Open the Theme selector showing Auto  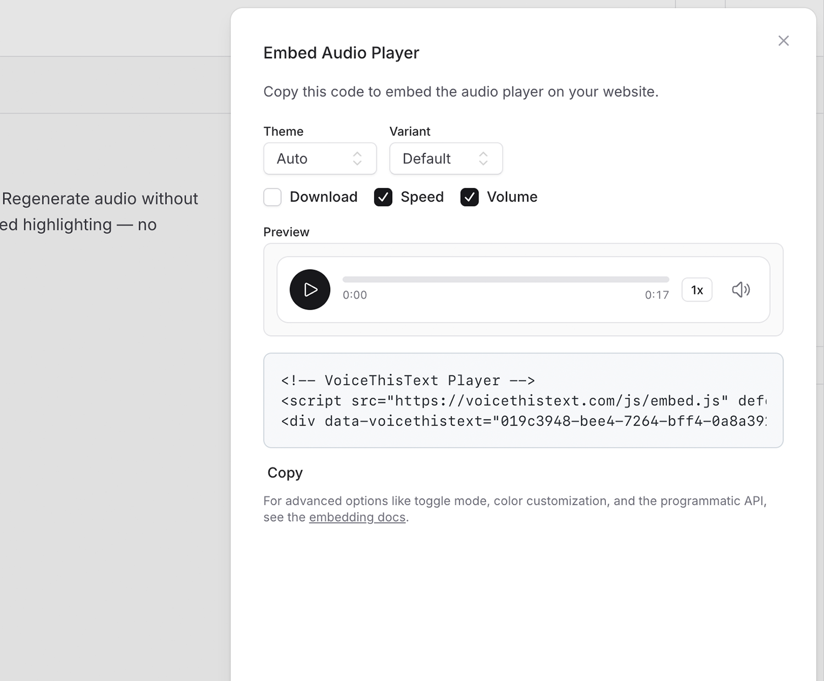click(320, 158)
